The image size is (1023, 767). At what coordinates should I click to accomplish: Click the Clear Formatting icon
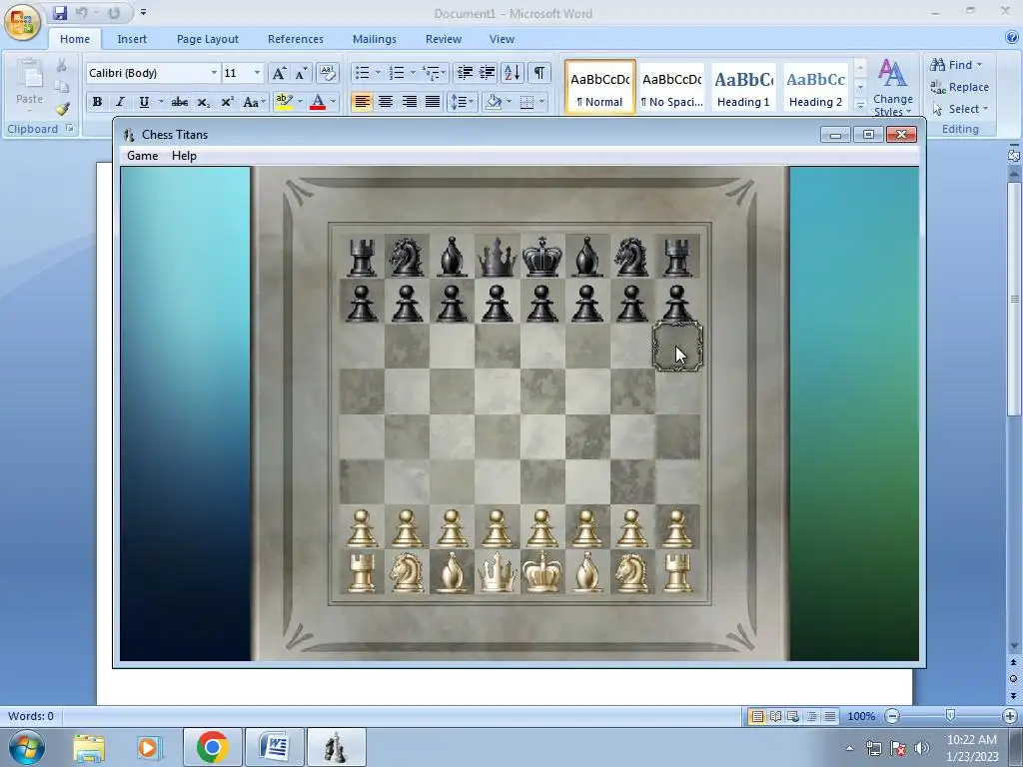(x=328, y=73)
